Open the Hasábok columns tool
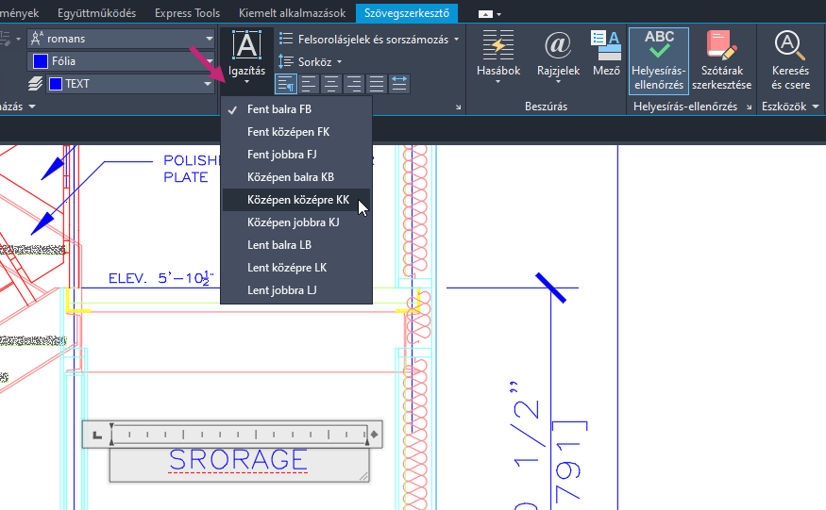This screenshot has height=510, width=826. click(498, 57)
